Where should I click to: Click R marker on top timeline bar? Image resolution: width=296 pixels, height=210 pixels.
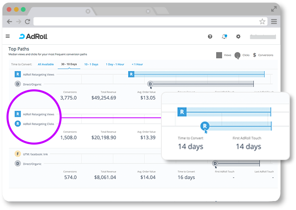click(x=131, y=74)
